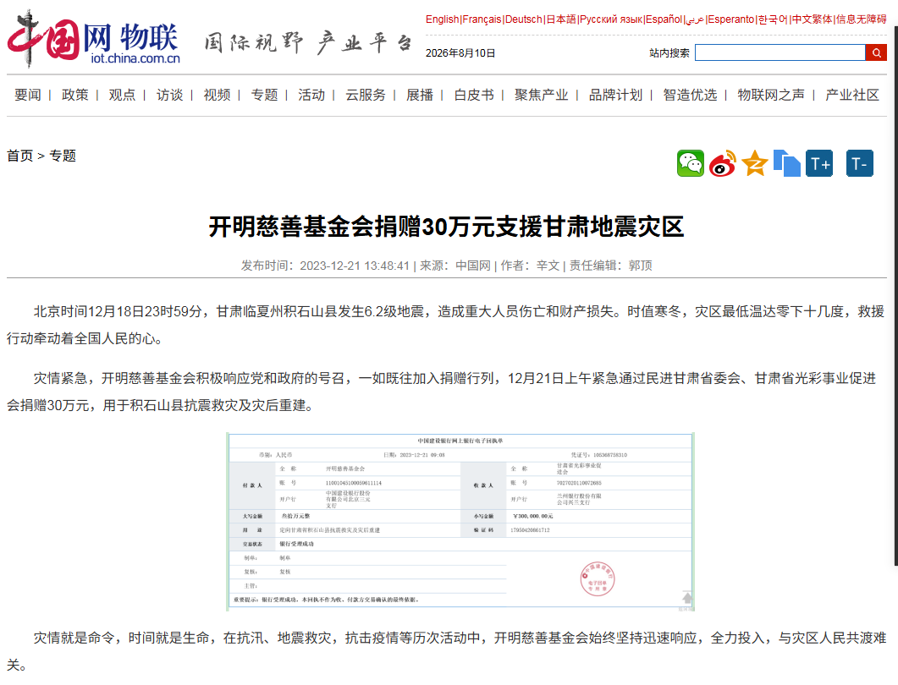Click the page vertical scrollbar

(x=895, y=294)
